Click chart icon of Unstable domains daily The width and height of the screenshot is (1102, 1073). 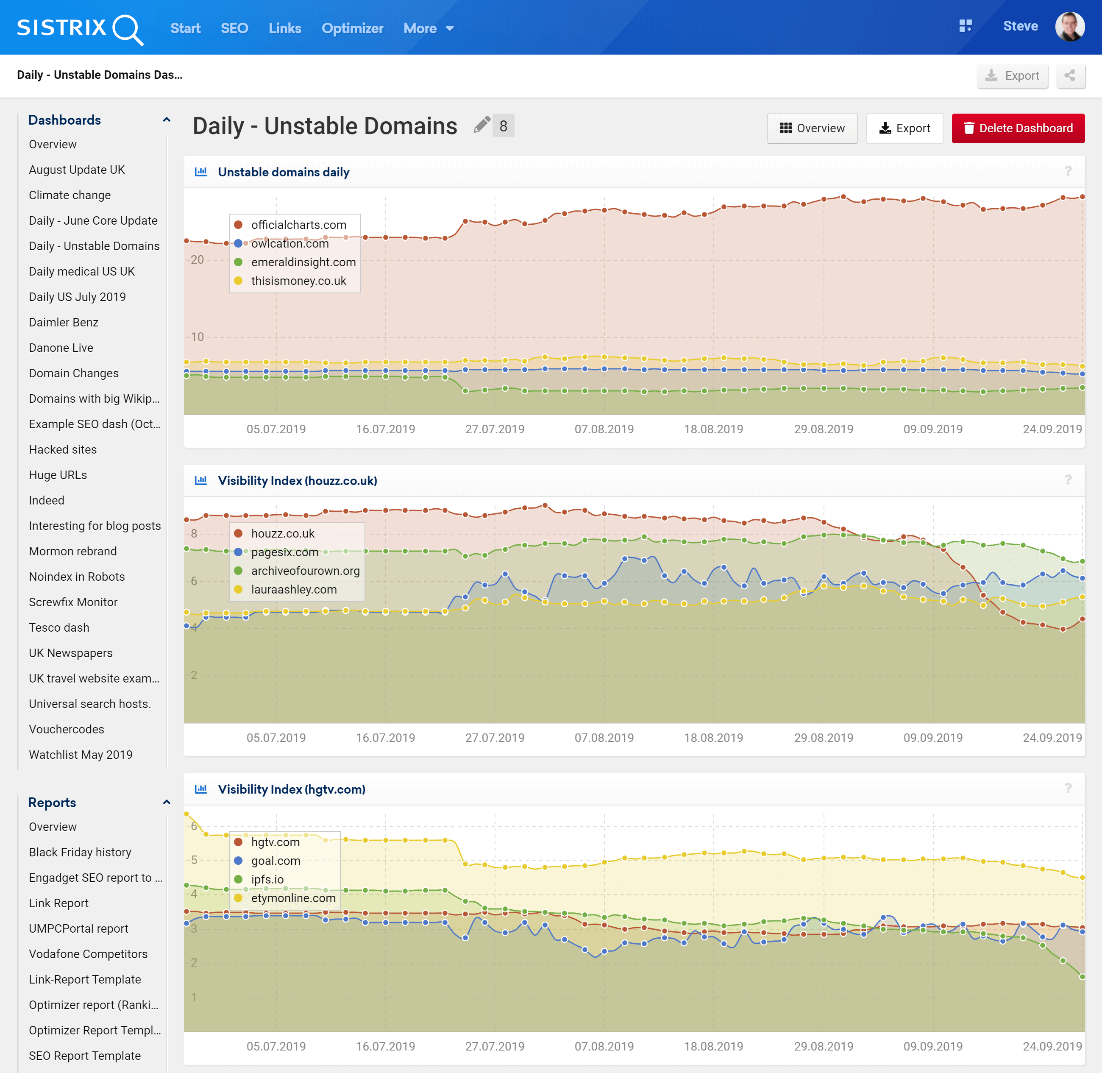click(200, 172)
